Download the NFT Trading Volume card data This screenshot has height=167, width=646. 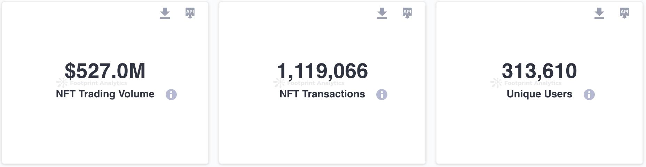click(x=165, y=13)
